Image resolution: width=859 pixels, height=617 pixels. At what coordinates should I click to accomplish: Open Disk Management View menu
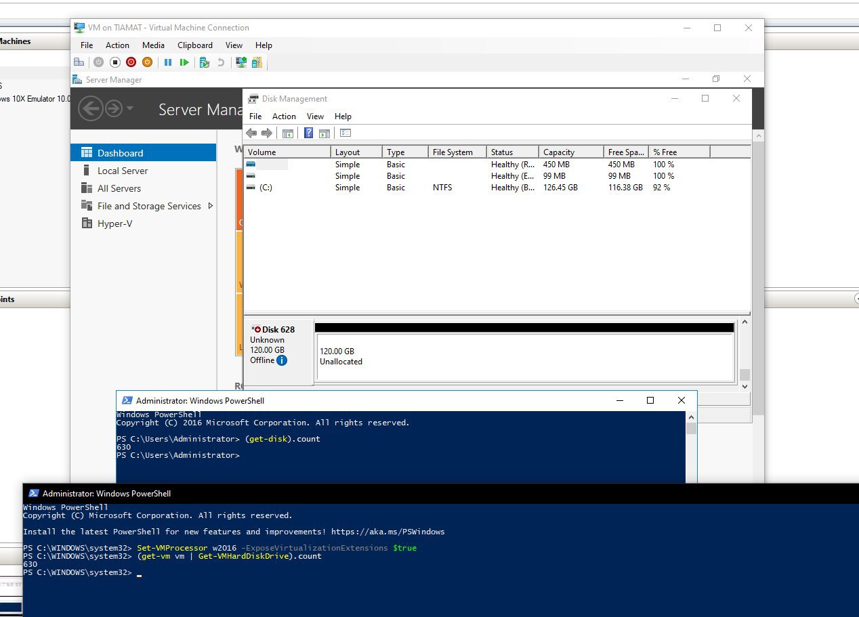click(315, 116)
